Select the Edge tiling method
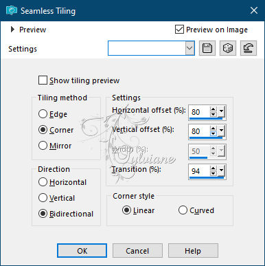265x266 pixels. coord(43,114)
